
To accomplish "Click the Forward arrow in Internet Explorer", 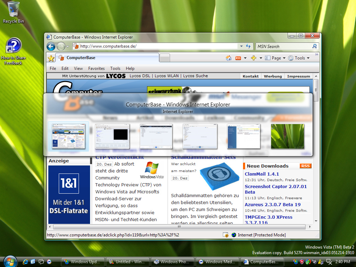I will pyautogui.click(x=60, y=47).
